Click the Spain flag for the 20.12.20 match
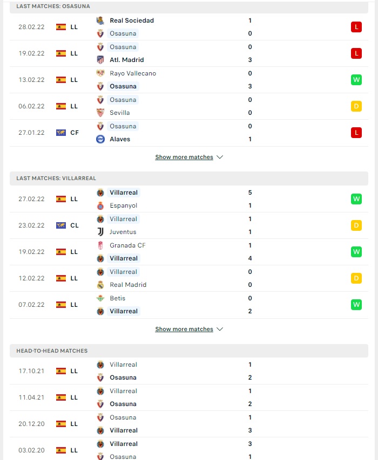Image resolution: width=378 pixels, height=460 pixels. pyautogui.click(x=61, y=424)
